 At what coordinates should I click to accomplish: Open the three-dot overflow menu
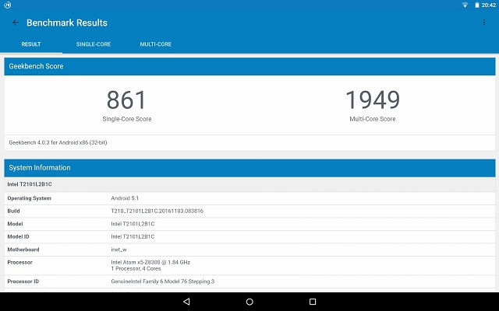(x=484, y=23)
